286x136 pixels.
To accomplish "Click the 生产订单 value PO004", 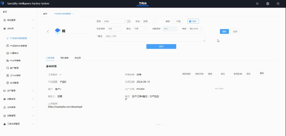I will point(140,89).
